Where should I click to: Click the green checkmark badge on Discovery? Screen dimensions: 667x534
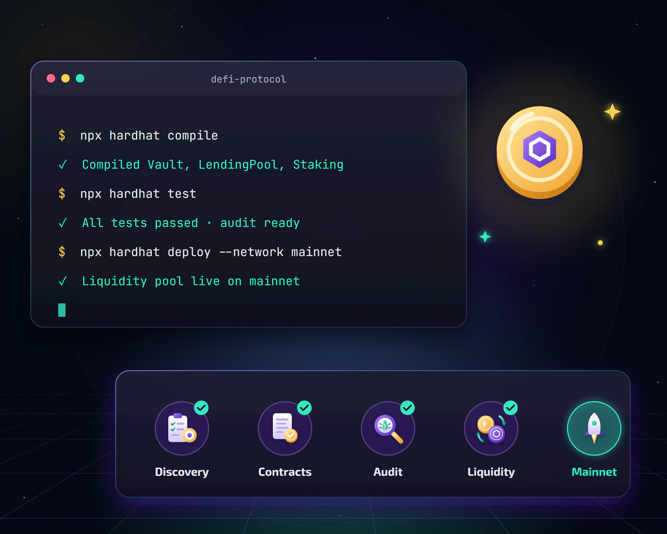click(x=202, y=408)
